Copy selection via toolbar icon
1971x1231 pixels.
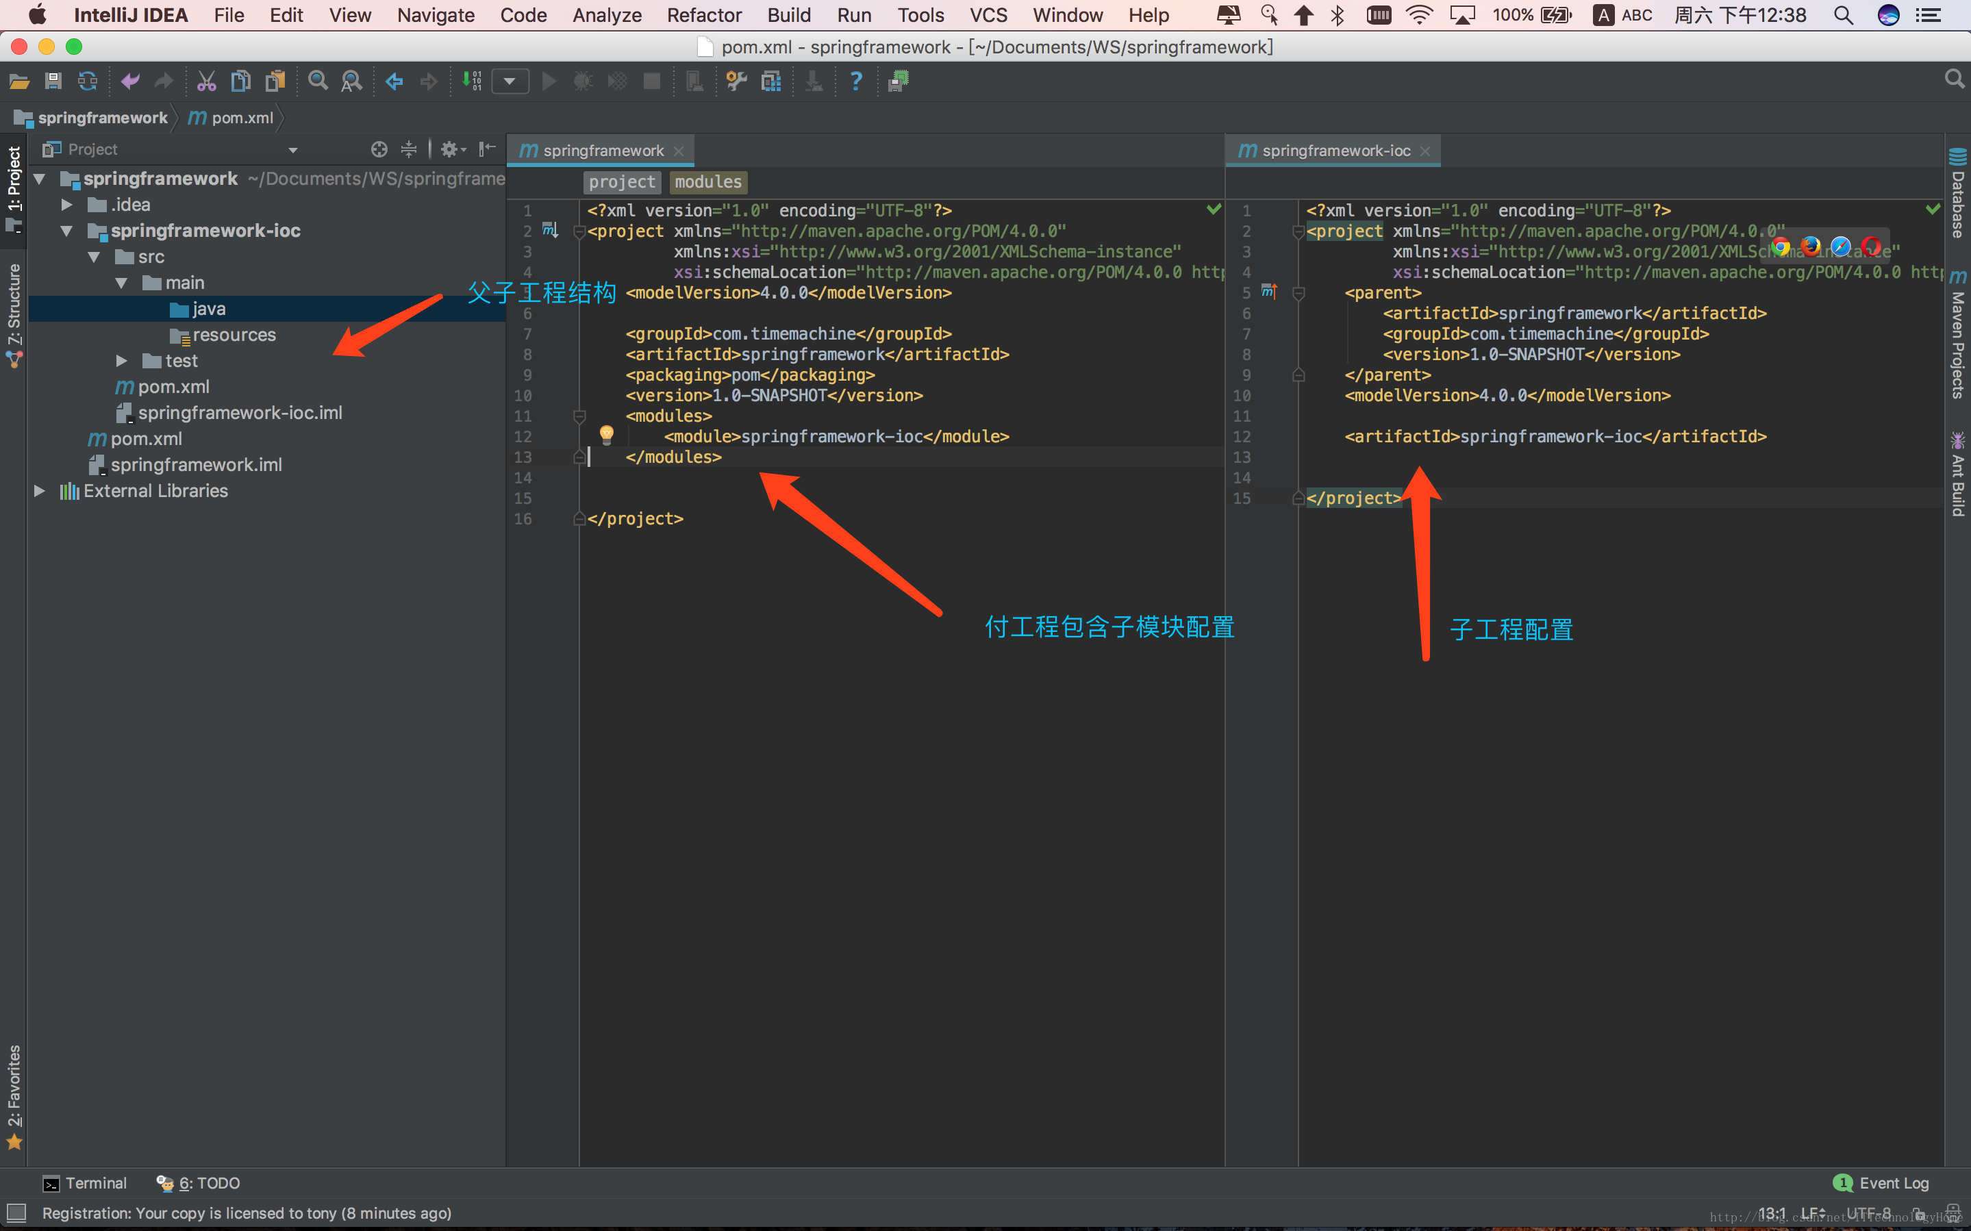pyautogui.click(x=241, y=81)
